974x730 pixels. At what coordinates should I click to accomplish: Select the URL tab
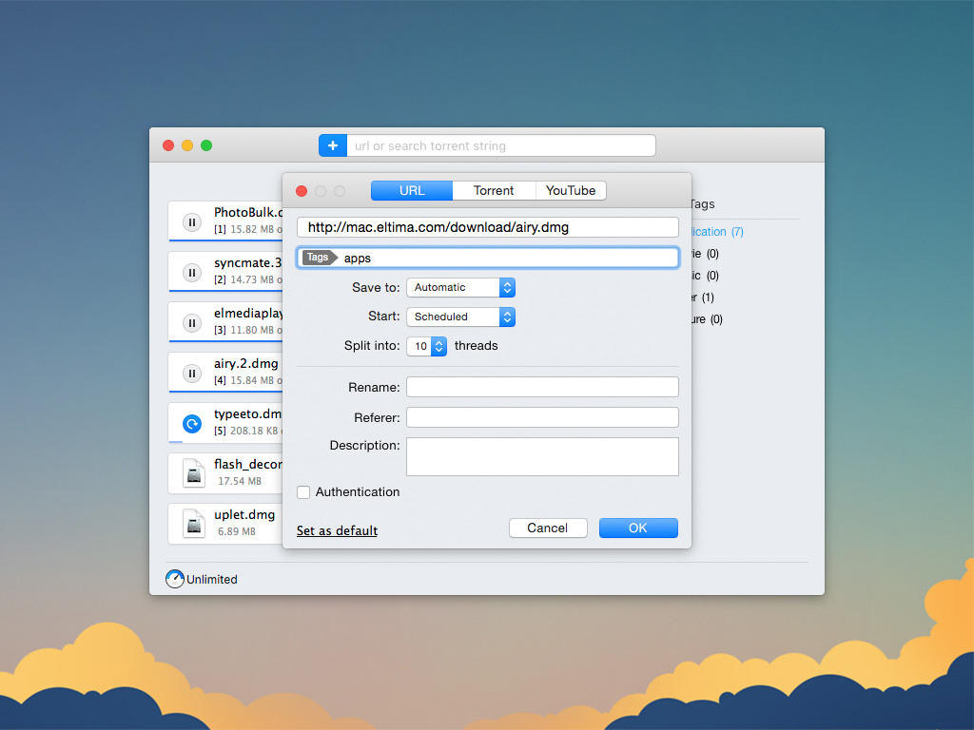(x=412, y=190)
